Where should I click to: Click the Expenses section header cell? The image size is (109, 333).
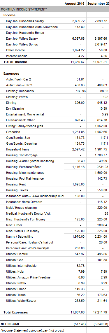pos(32,73)
